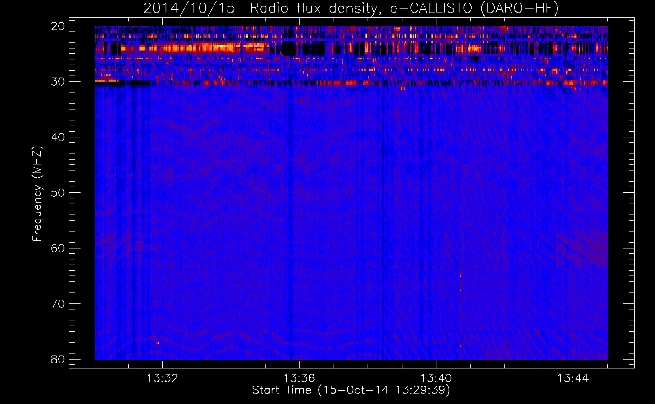Click the 'Start Time (15-Oct-14 13:29:39)' axis label
Image resolution: width=655 pixels, height=404 pixels.
pos(351,390)
